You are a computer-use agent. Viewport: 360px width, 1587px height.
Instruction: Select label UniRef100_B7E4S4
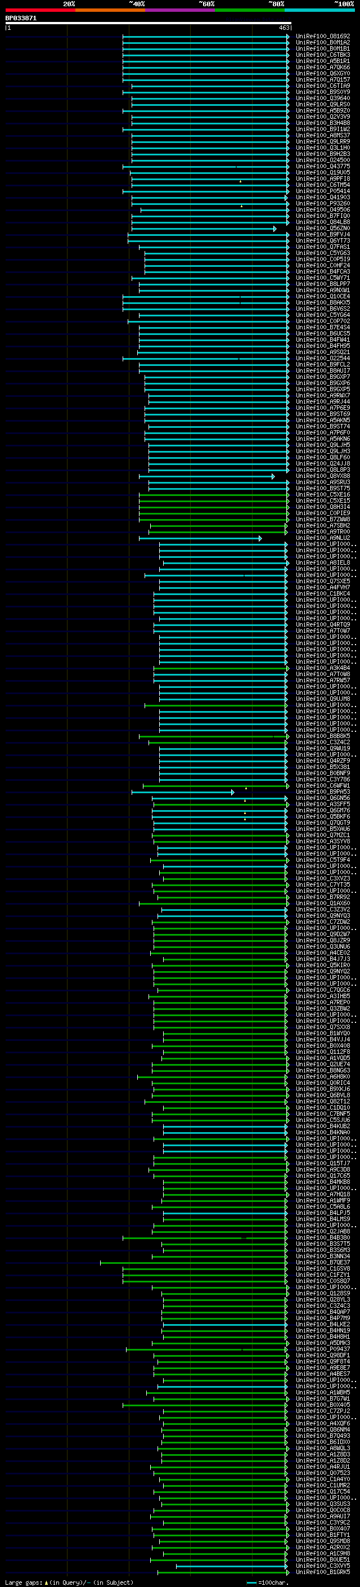pos(323,328)
